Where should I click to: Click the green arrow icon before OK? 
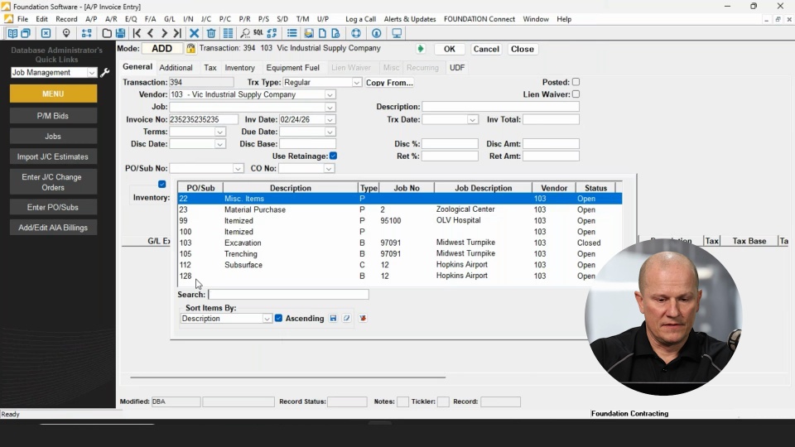pyautogui.click(x=421, y=49)
